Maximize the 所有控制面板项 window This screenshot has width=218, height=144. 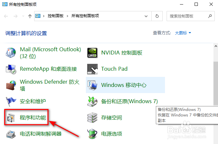(x=196, y=5)
